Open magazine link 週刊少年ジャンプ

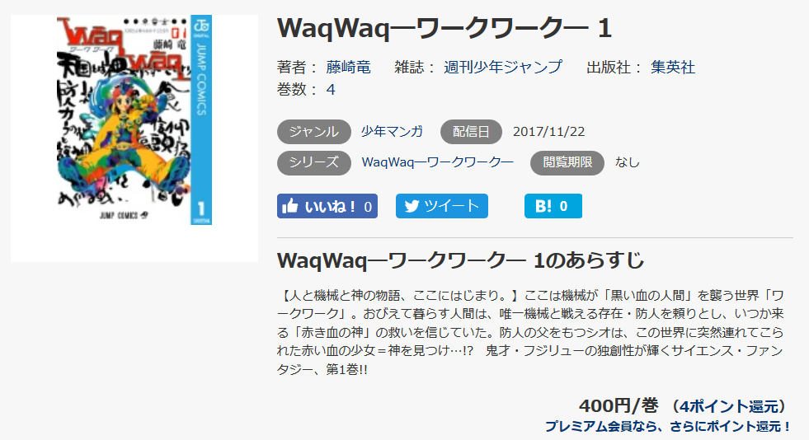[503, 67]
